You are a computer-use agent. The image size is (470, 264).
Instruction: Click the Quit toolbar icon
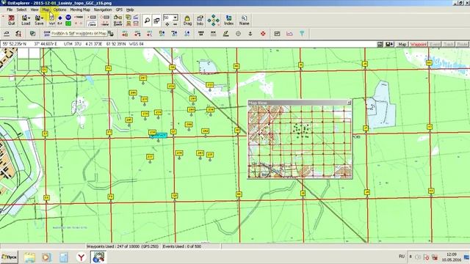(x=12, y=20)
